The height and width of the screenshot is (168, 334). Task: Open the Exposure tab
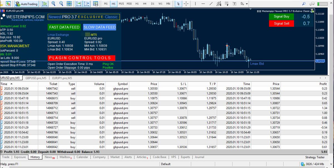pyautogui.click(x=20, y=157)
